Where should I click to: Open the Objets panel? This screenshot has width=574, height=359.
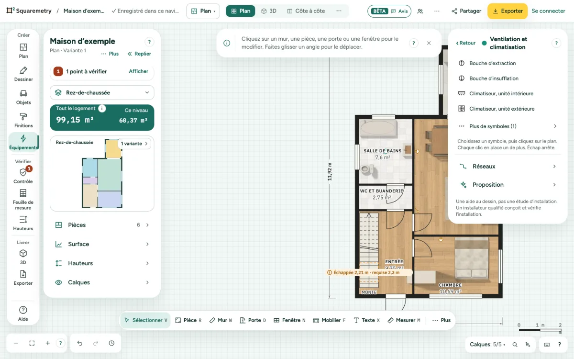[23, 97]
